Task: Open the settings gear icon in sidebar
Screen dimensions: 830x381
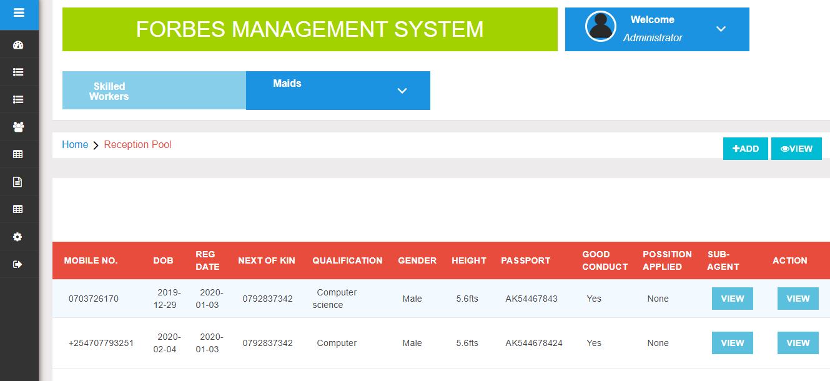Action: coord(18,237)
